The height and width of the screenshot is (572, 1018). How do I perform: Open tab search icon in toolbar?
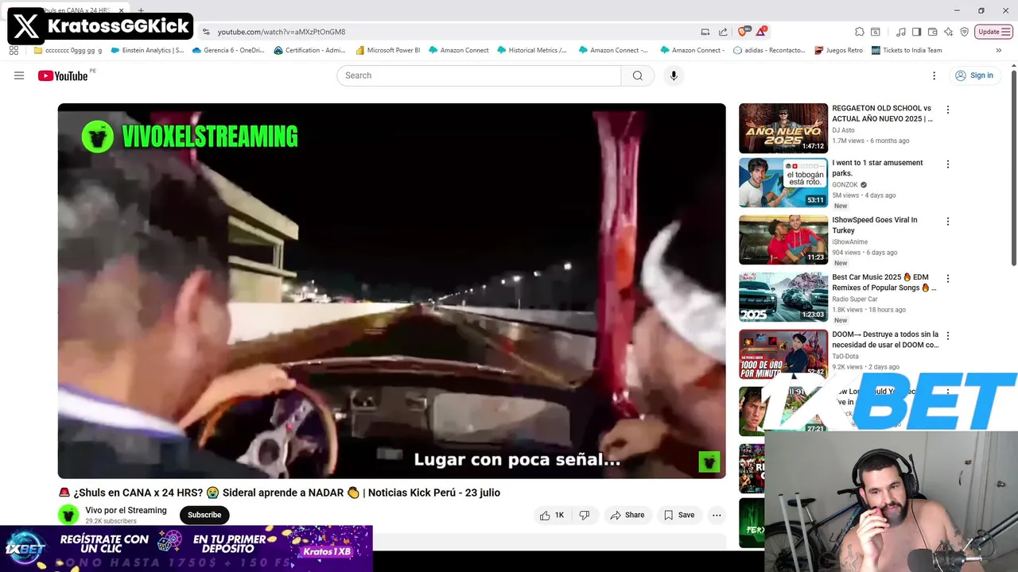pyautogui.click(x=876, y=32)
